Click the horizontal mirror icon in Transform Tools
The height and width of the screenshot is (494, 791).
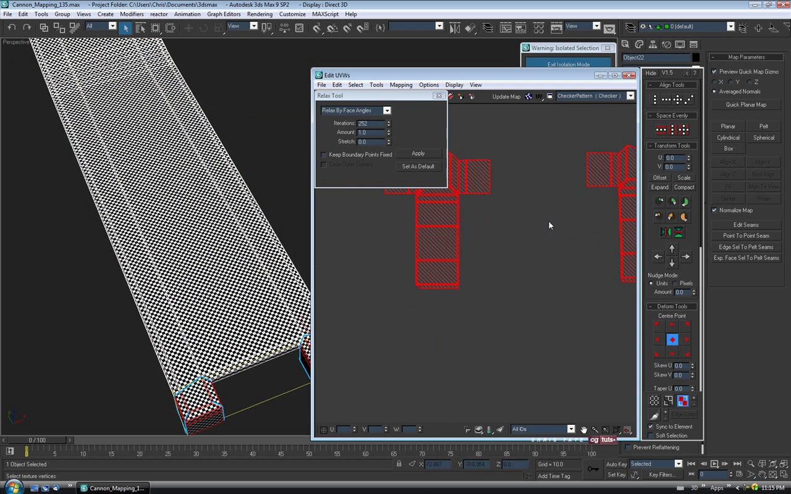[x=666, y=232]
